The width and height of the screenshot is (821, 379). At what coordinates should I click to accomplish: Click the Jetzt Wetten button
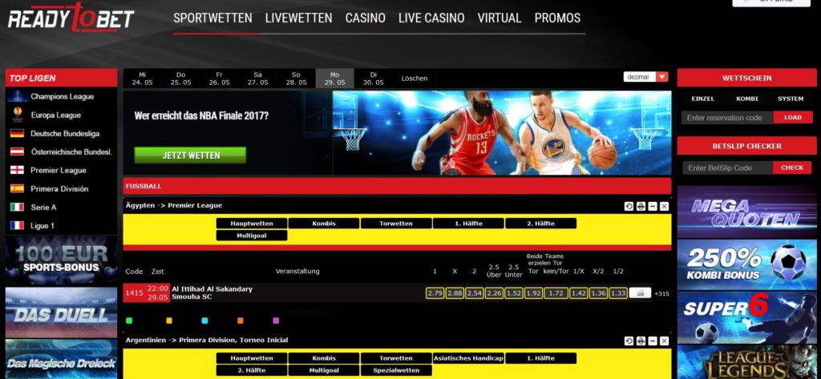click(x=190, y=155)
